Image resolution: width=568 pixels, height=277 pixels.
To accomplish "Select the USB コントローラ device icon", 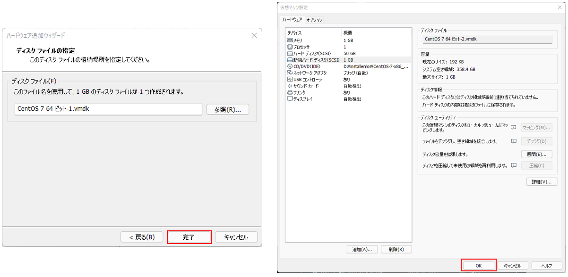I will tap(290, 80).
